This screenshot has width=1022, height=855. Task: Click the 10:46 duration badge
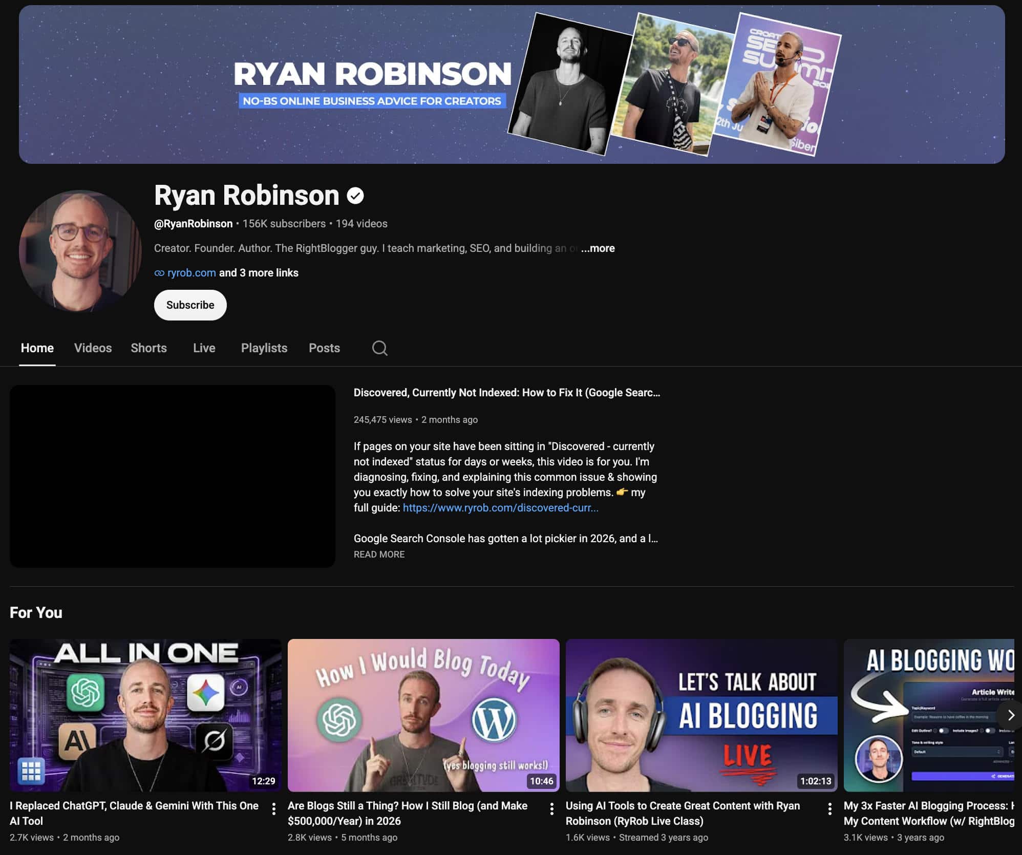541,781
